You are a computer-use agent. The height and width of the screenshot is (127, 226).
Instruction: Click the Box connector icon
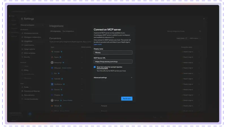(x=52, y=73)
